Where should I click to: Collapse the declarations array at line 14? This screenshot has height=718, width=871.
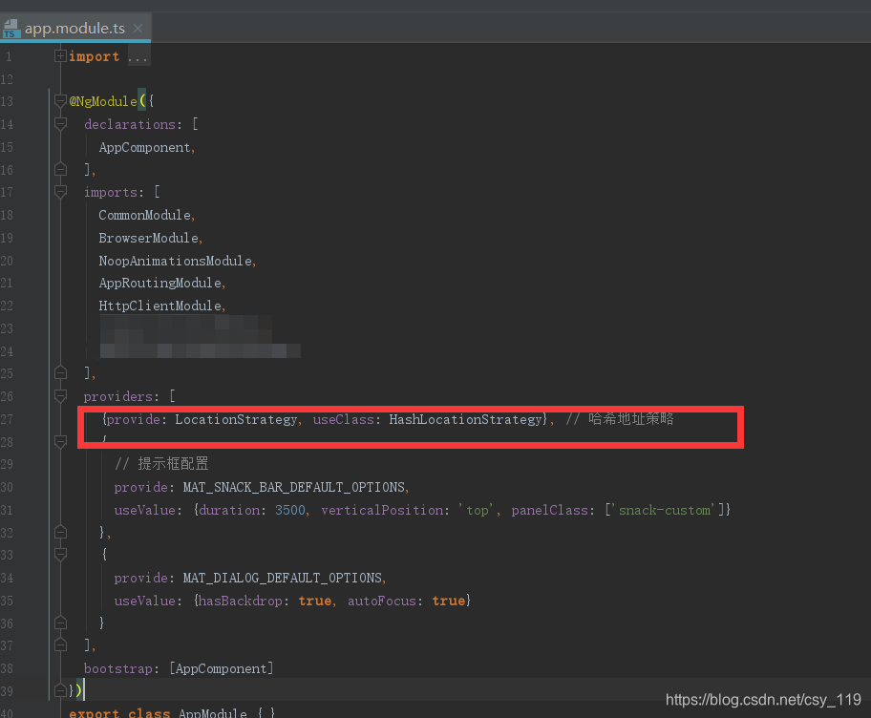click(x=60, y=124)
